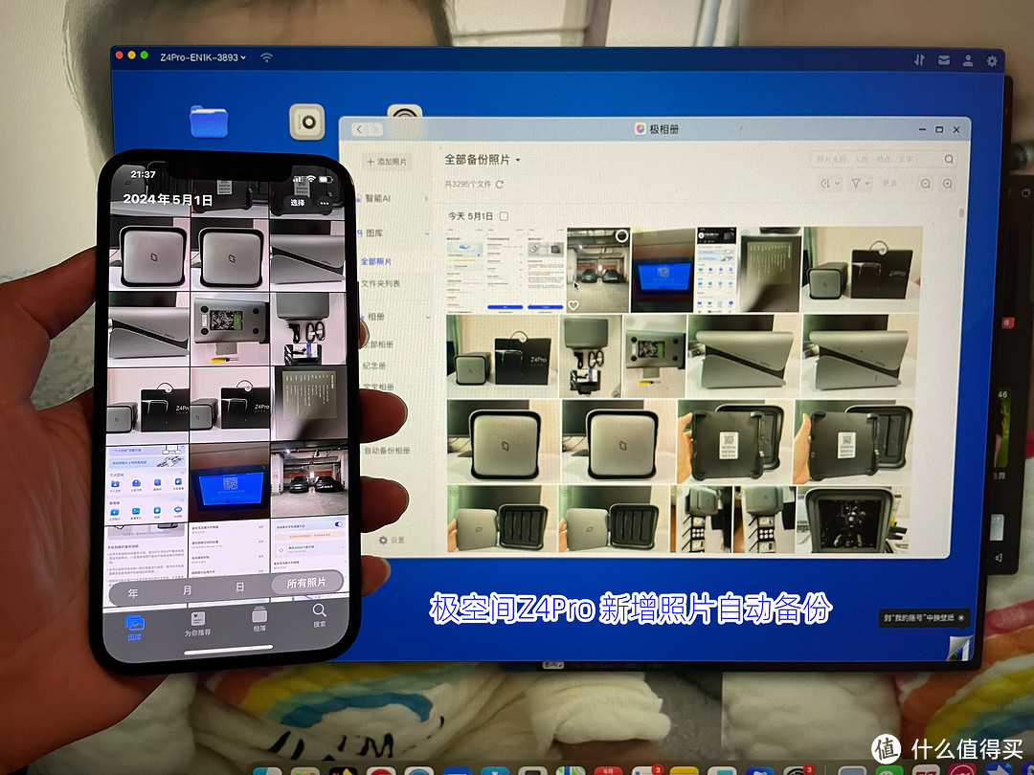Expand the 智能AI sidebar section arrow
Viewport: 1034px width, 775px height.
[426, 198]
